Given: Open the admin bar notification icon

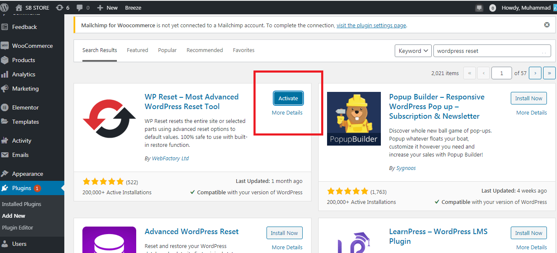Looking at the screenshot, I should 479,8.
